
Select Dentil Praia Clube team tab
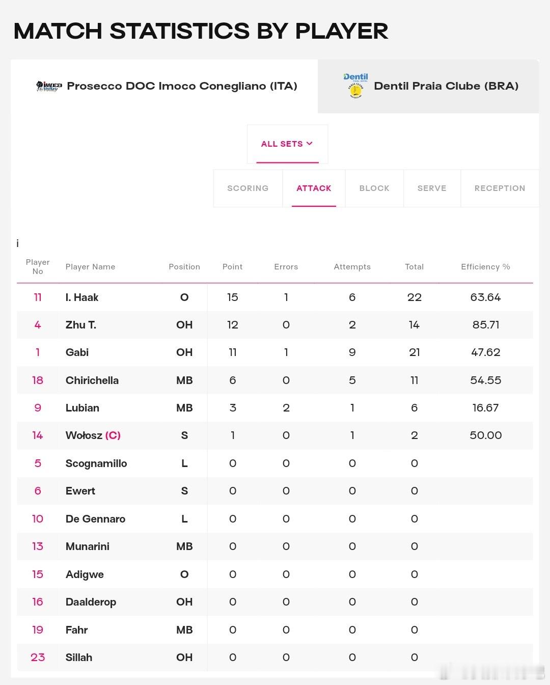point(446,86)
